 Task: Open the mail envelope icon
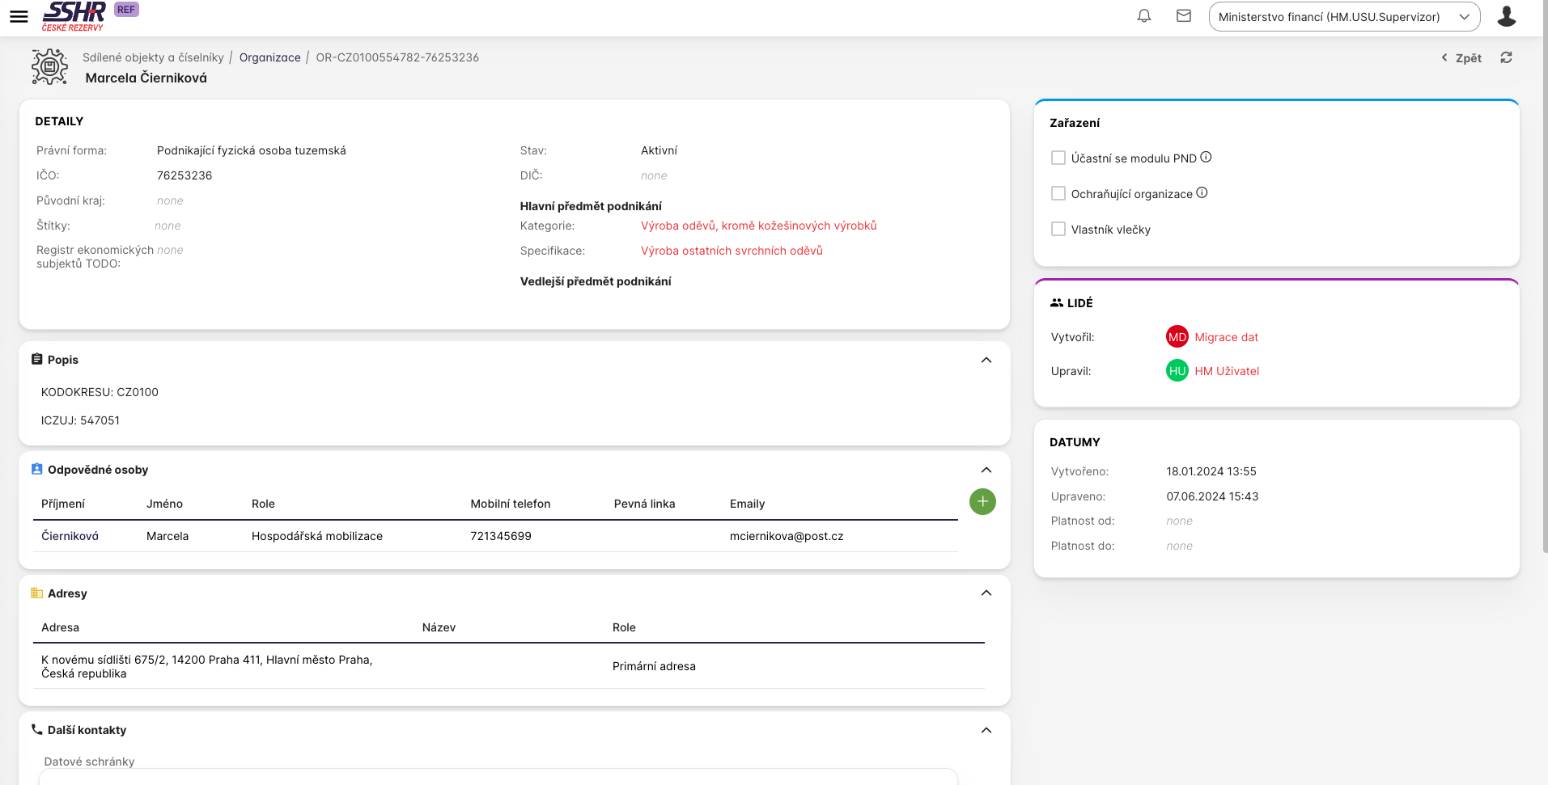(1183, 16)
